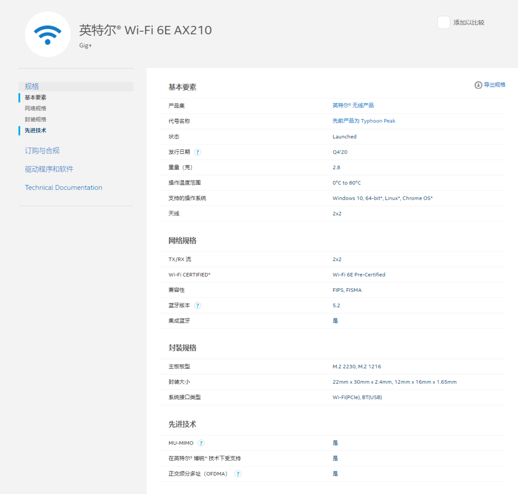518x494 pixels.
Task: Click the 网络规格 section heading
Action: [182, 240]
